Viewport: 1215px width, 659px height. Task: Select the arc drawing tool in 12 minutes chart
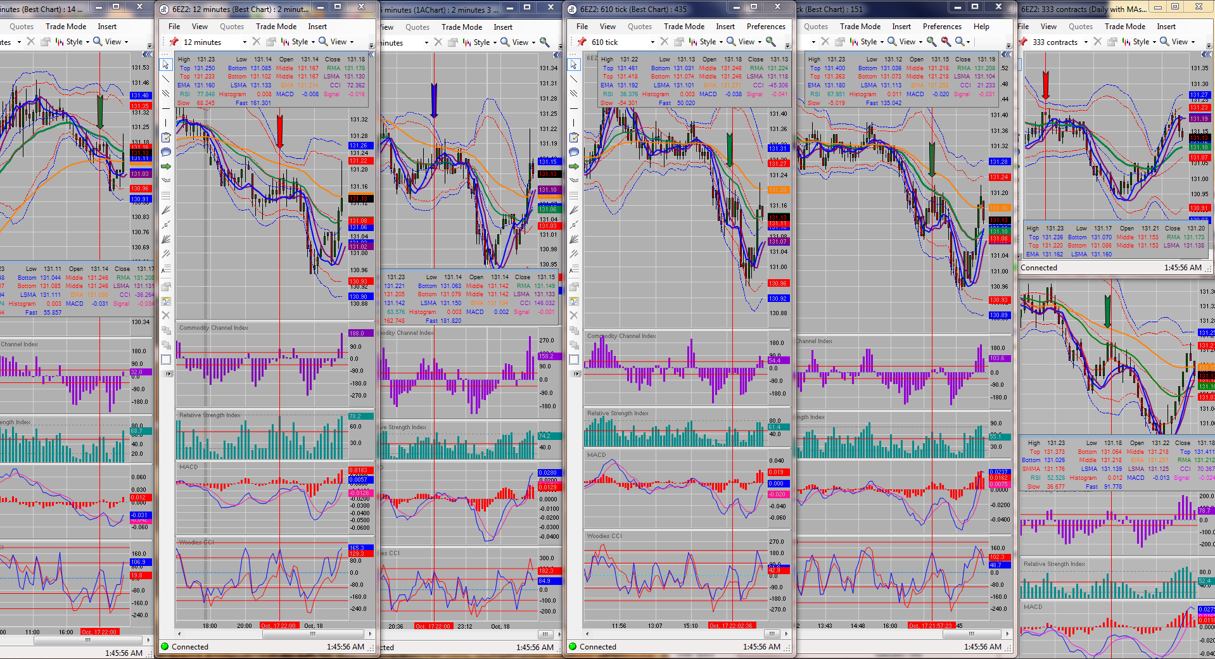pos(166,180)
